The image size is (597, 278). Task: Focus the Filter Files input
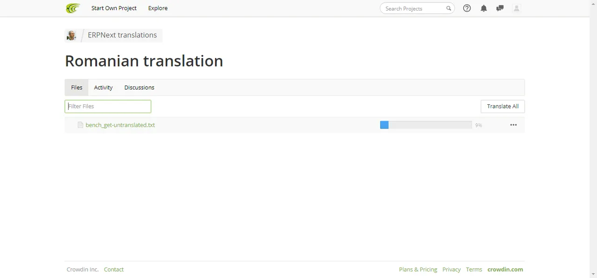[108, 106]
